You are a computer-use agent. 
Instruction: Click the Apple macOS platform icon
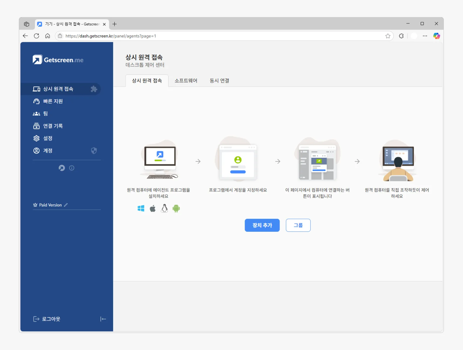click(x=153, y=208)
